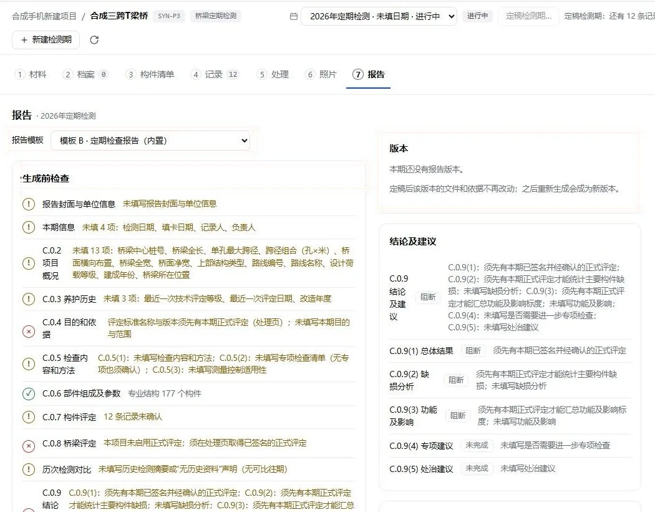This screenshot has width=655, height=512.
Task: Click the warning icon for C.0.3 养护历史
Action: (29, 299)
